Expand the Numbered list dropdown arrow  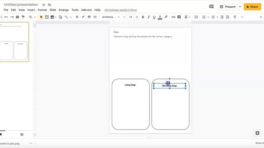click(x=208, y=17)
